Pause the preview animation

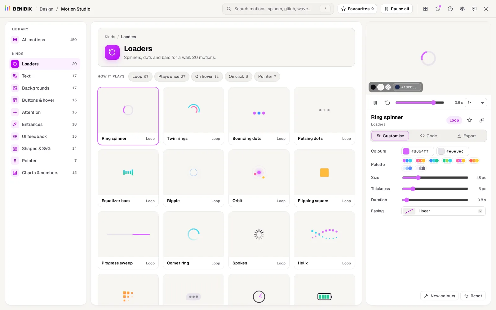[375, 103]
